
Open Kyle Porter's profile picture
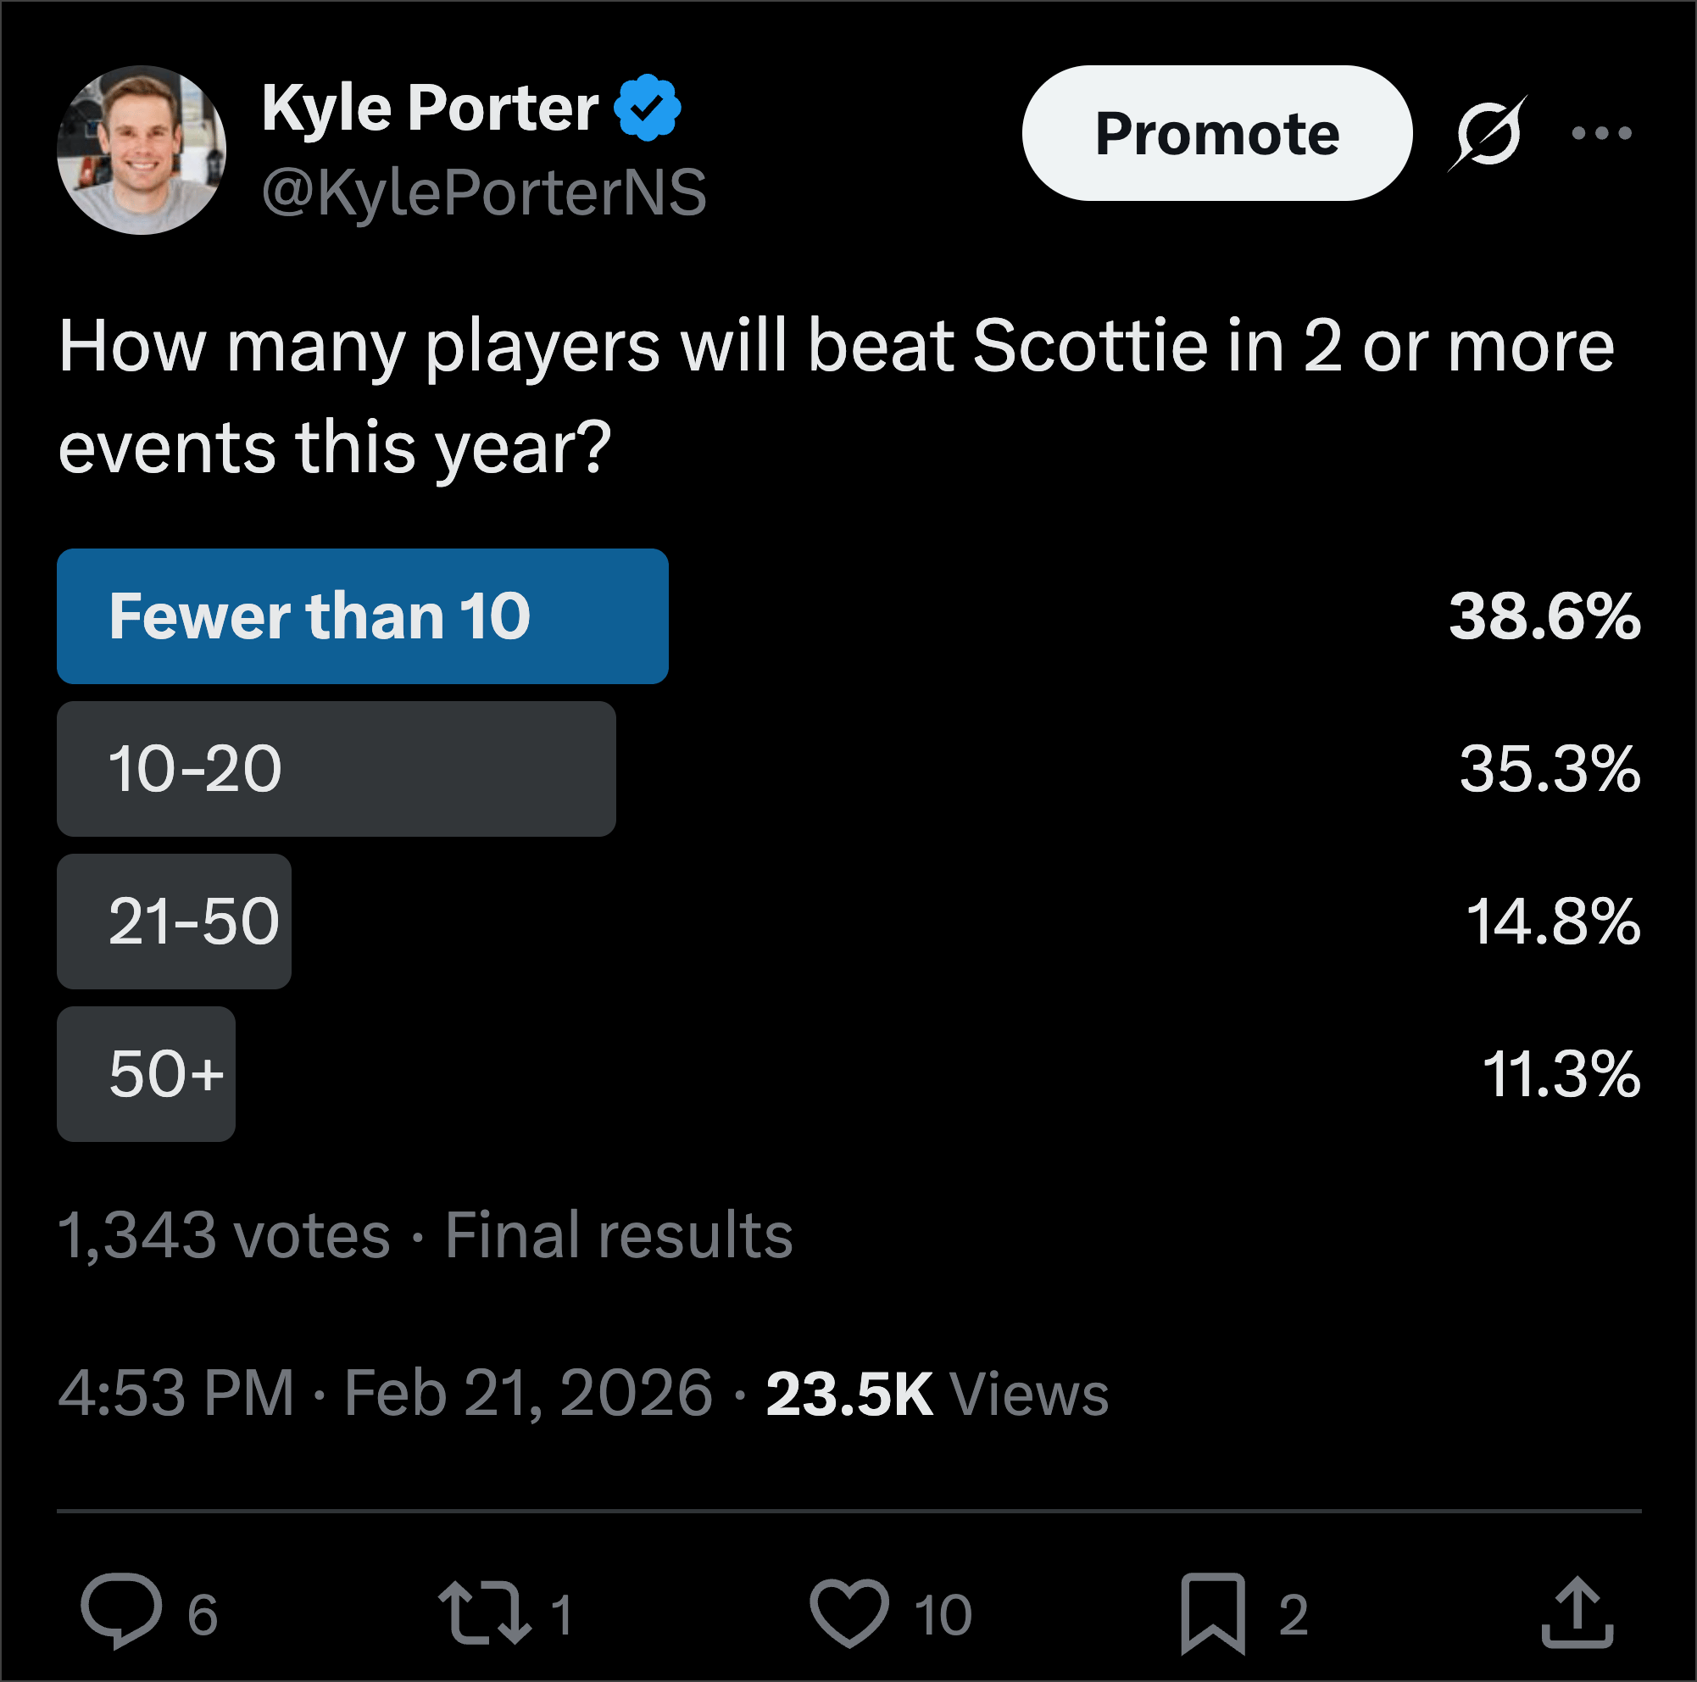142,150
